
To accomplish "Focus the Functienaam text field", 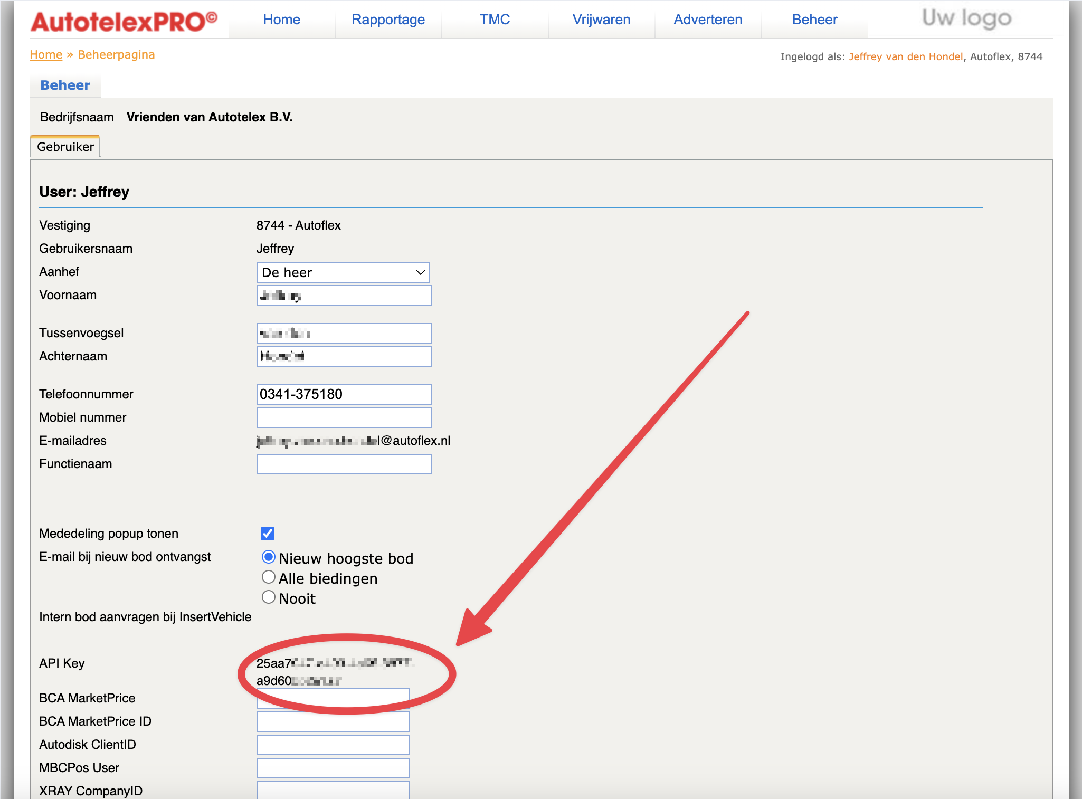I will coord(344,464).
